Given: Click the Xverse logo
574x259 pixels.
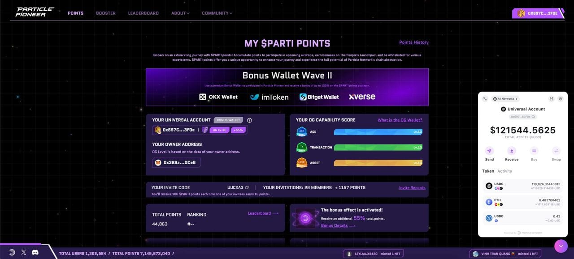Looking at the screenshot, I should tap(362, 97).
